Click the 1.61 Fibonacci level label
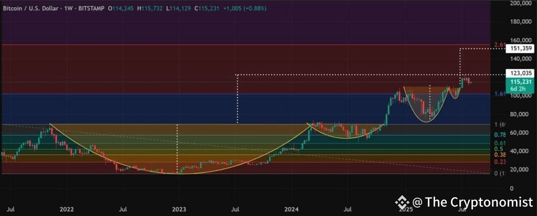537x216 pixels. point(499,94)
